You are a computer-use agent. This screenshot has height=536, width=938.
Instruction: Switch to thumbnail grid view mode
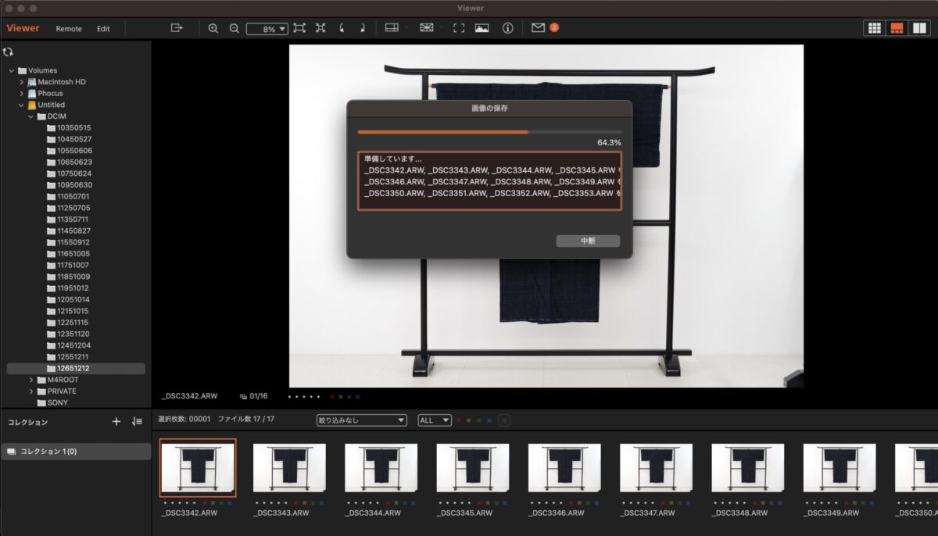[873, 28]
